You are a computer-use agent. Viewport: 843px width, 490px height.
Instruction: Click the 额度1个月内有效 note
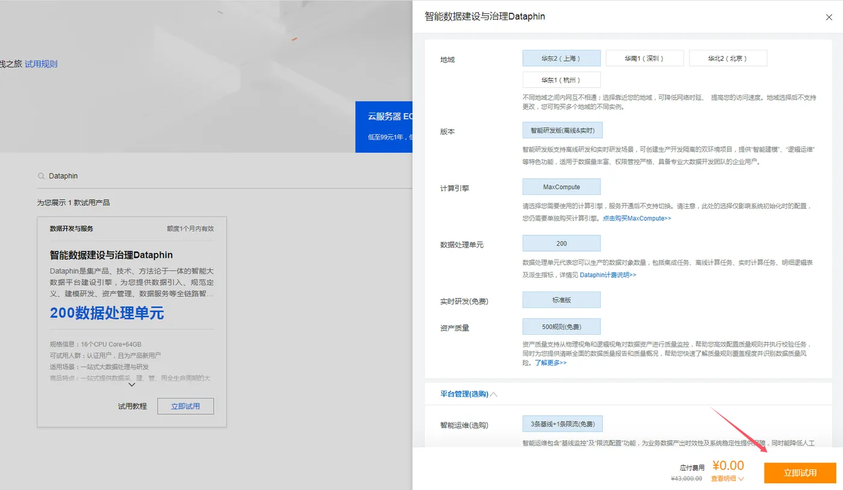coord(190,229)
